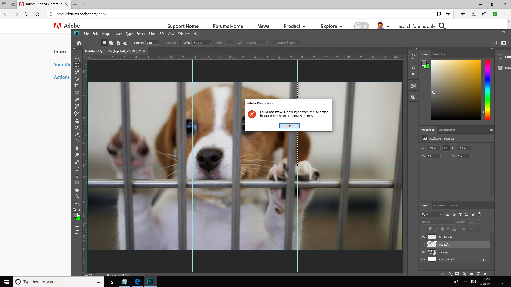Click OK in the error dialog
511x287 pixels.
pyautogui.click(x=289, y=126)
